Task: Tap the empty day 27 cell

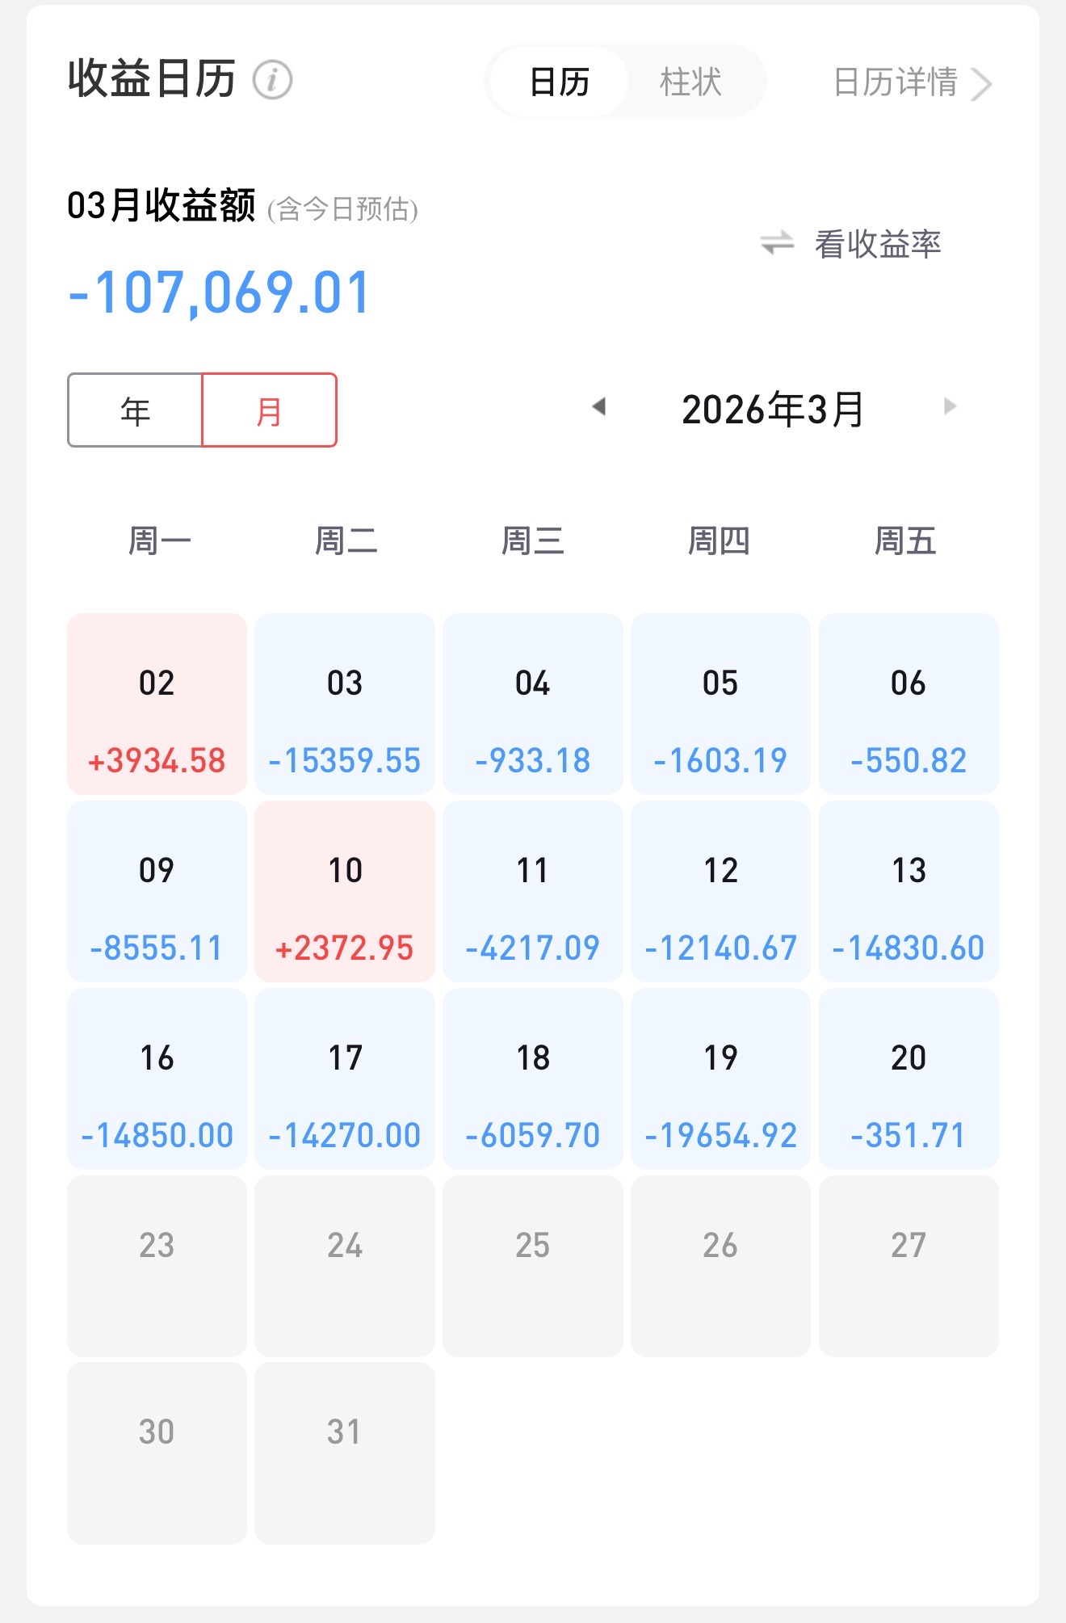Action: tap(909, 1266)
